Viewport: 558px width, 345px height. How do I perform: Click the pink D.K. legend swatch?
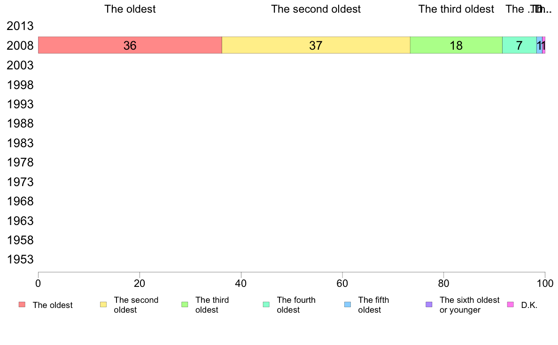pyautogui.click(x=510, y=305)
